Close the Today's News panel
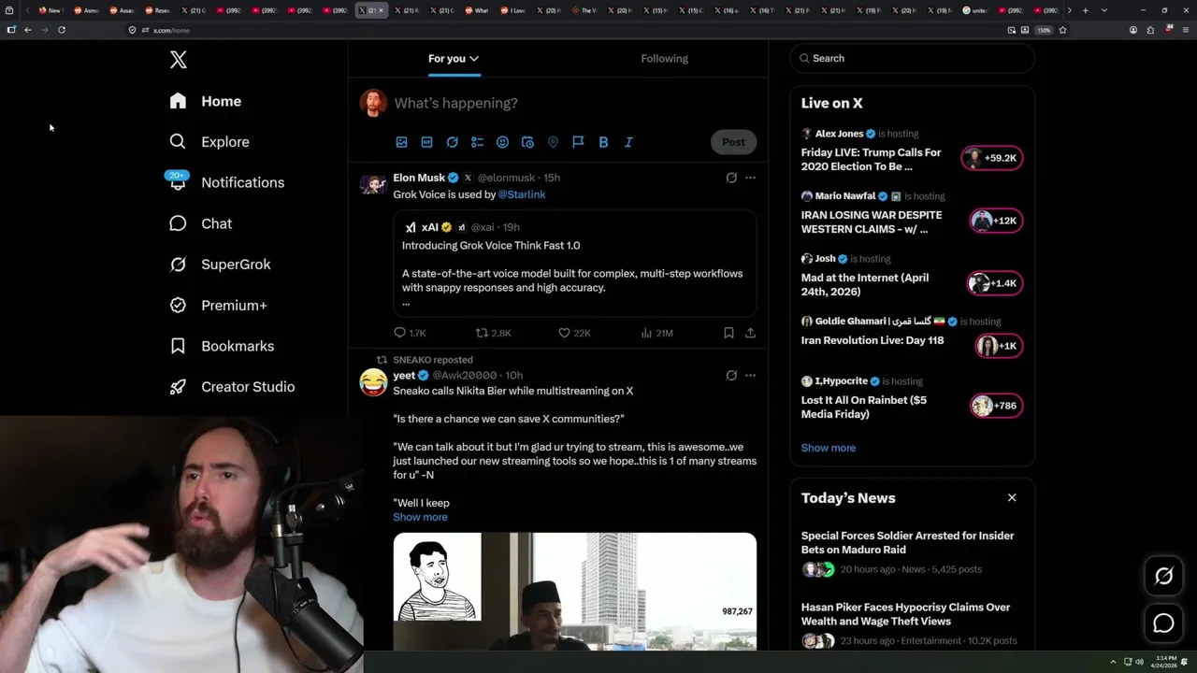1197x673 pixels. (x=1012, y=497)
